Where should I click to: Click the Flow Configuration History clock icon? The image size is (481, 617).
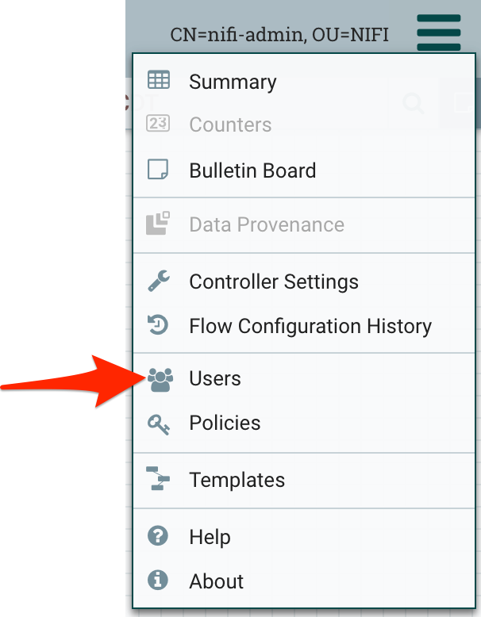(x=159, y=325)
